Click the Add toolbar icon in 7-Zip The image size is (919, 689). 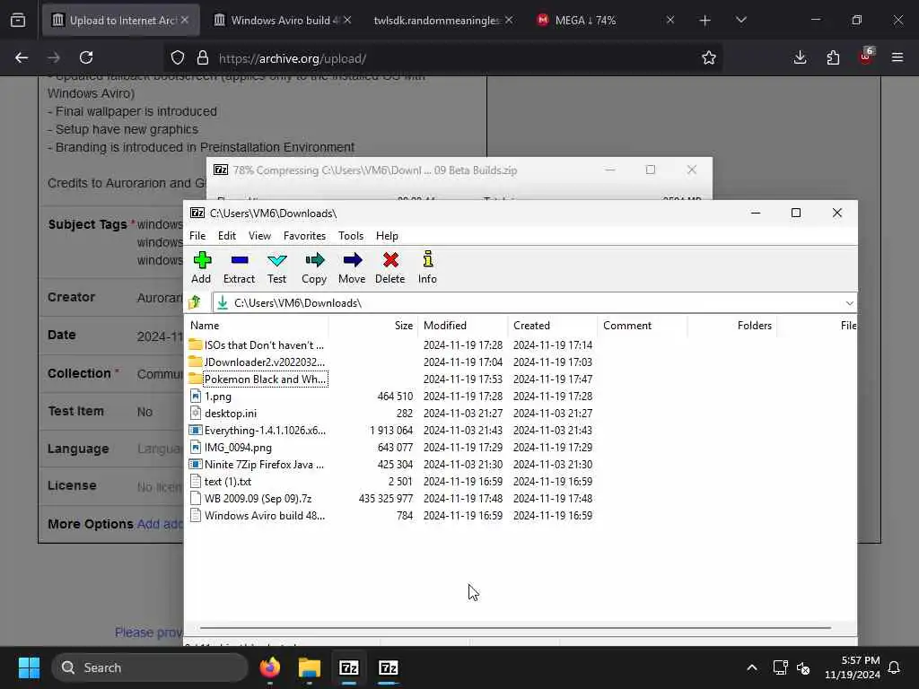(202, 267)
